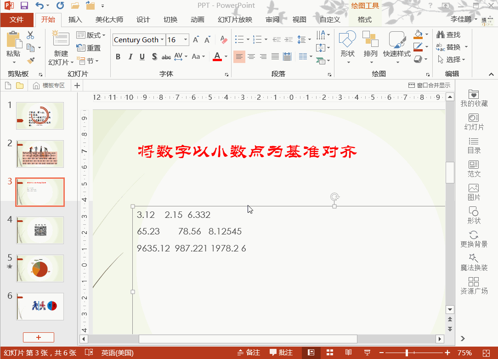Image resolution: width=498 pixels, height=359 pixels.
Task: Decrease font size with smaller A
Action: [207, 40]
